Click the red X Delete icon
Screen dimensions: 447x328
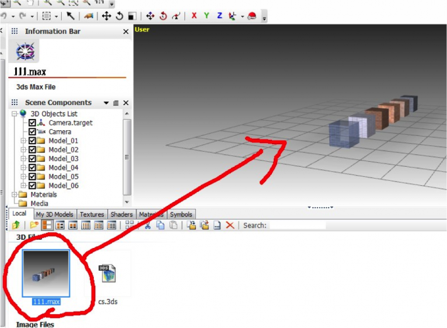point(230,225)
